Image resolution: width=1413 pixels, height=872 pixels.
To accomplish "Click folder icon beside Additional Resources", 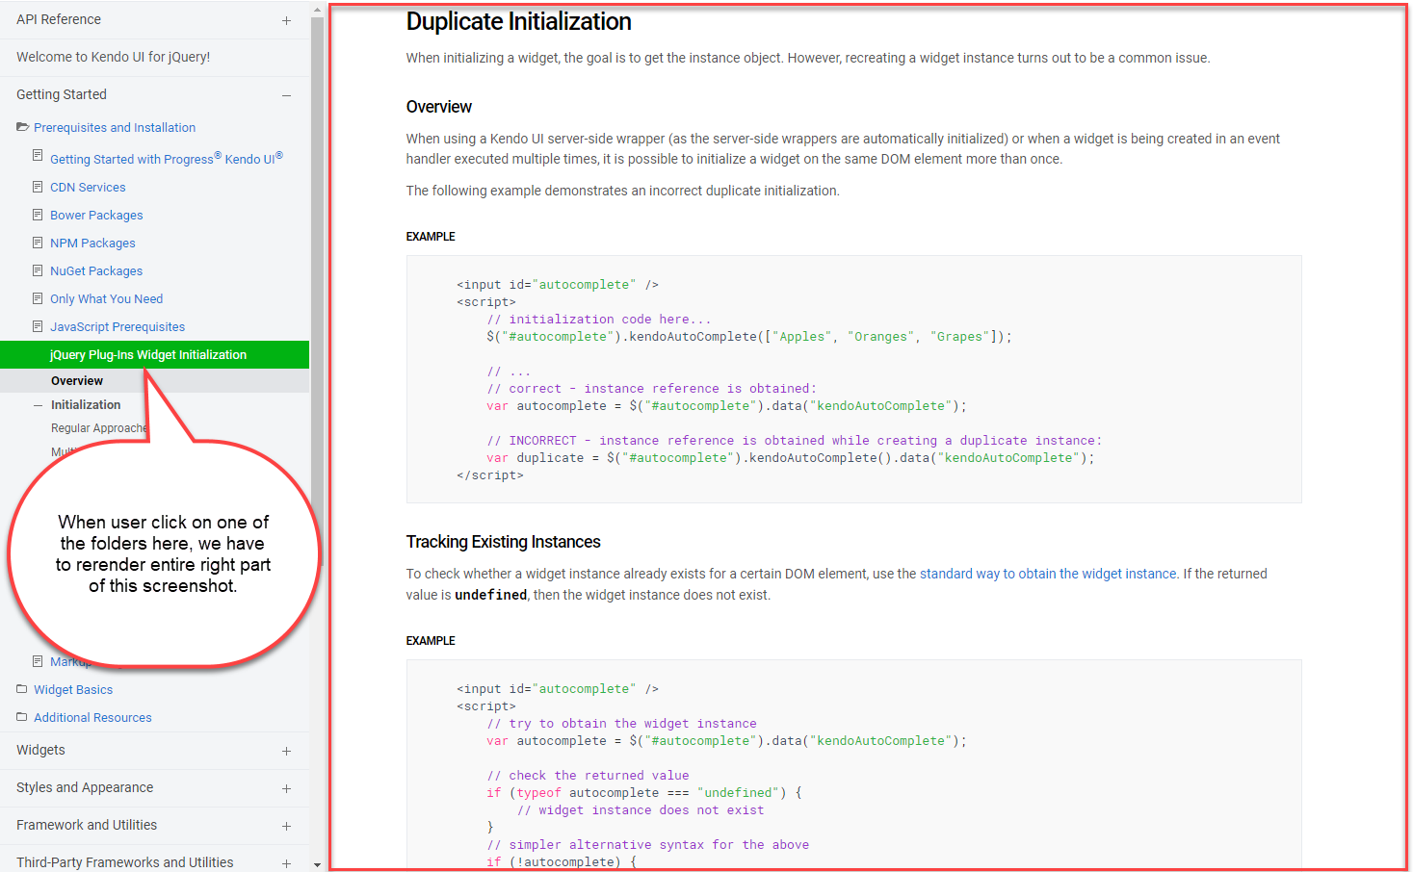I will [x=21, y=716].
